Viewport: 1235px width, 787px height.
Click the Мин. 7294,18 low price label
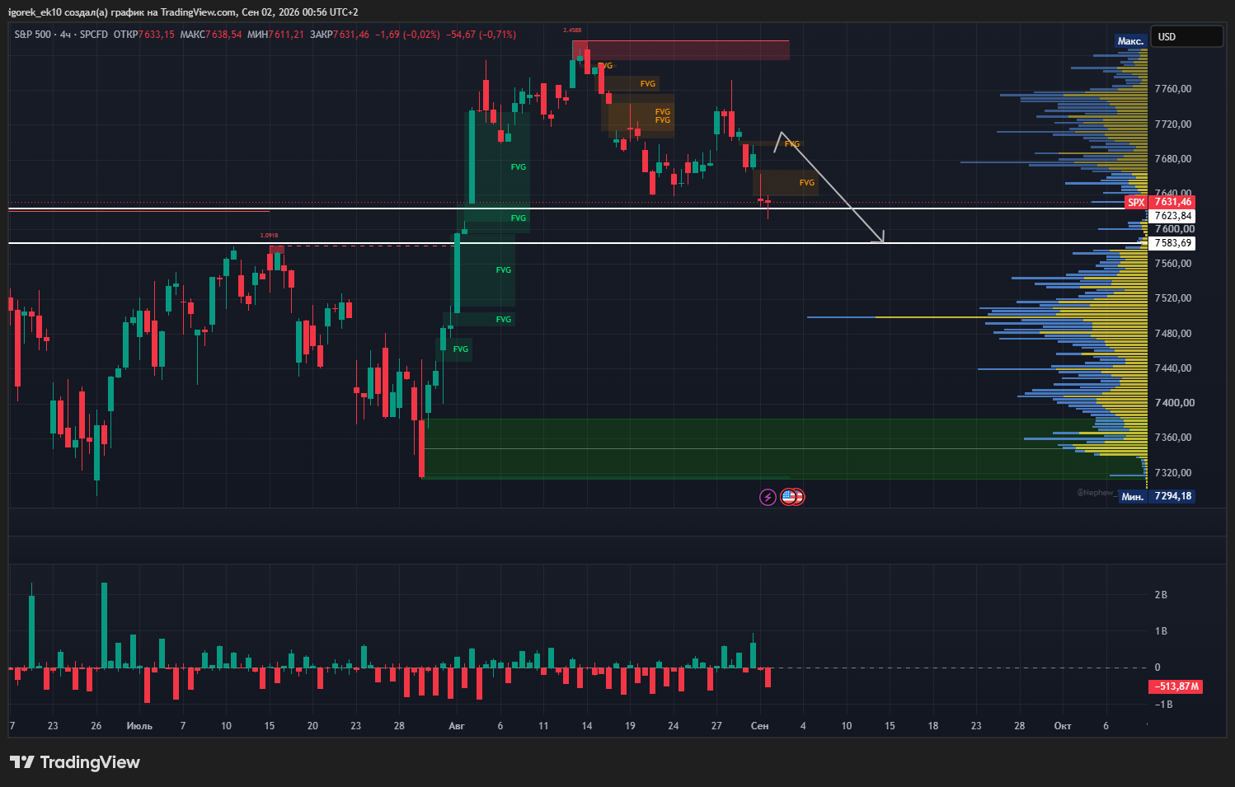click(1157, 496)
